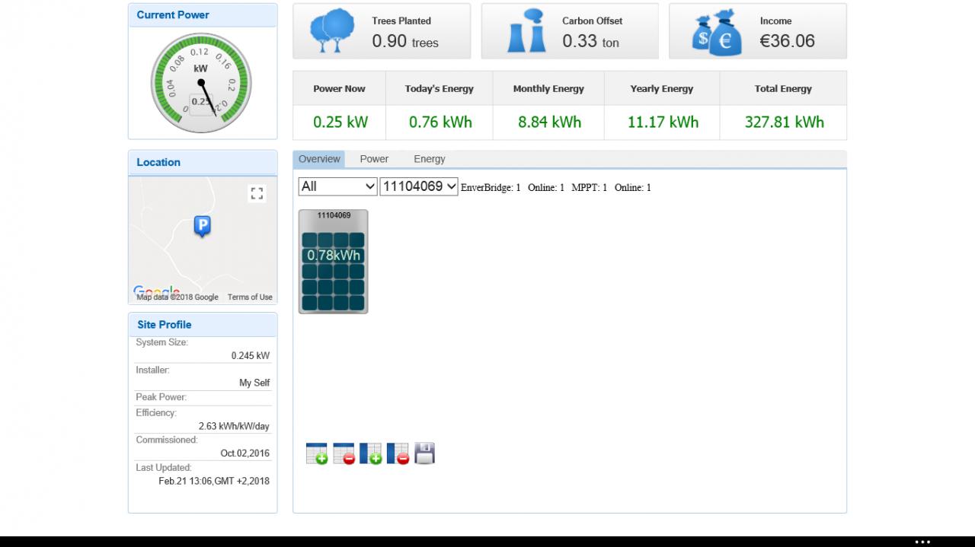
Task: Click the Last Updated timestamp Feb.21 13:06
Action: pos(214,481)
